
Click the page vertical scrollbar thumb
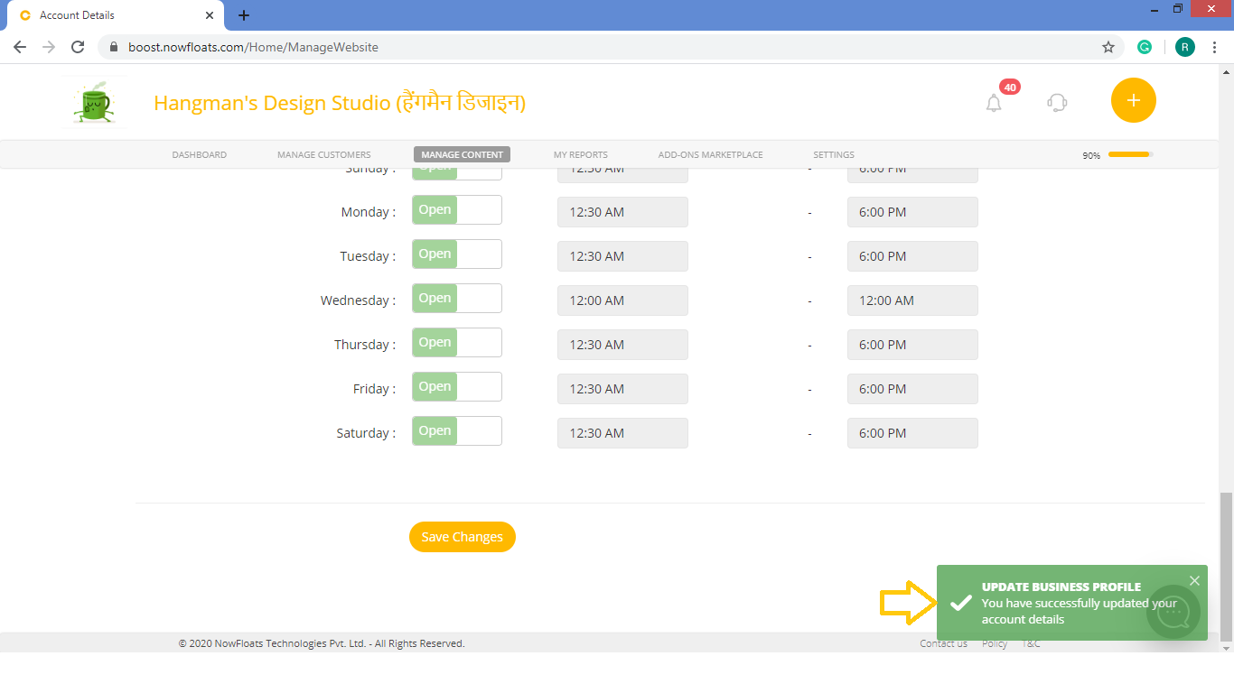click(1226, 567)
